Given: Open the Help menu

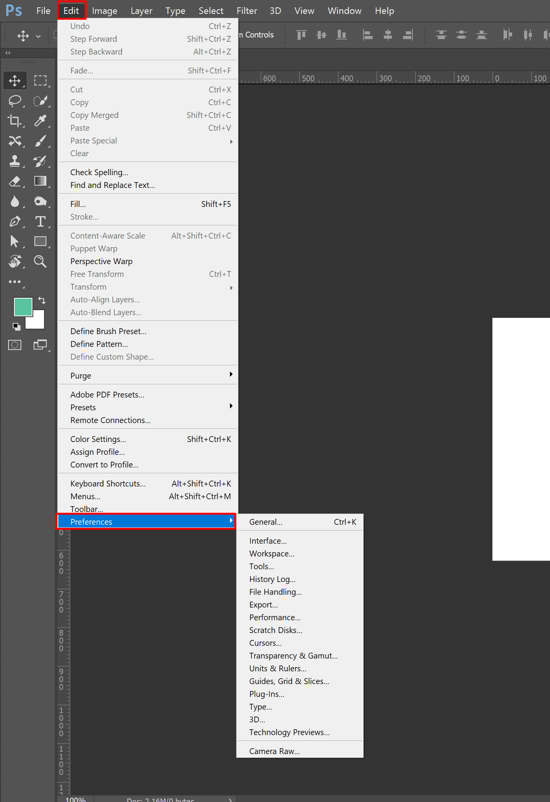Looking at the screenshot, I should click(x=385, y=11).
